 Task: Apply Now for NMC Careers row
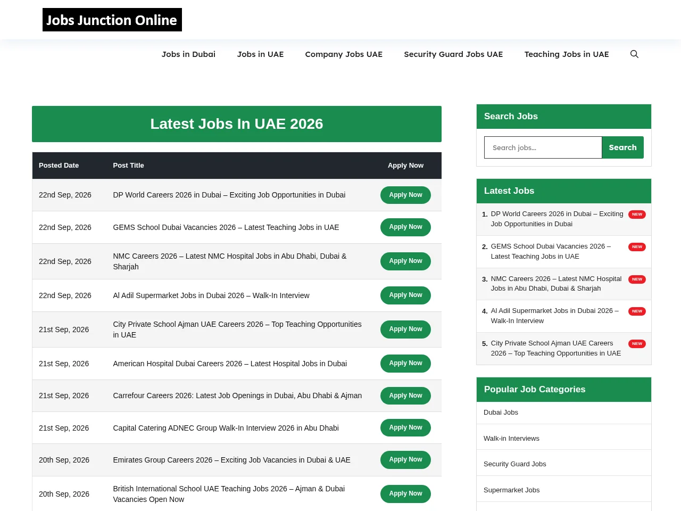405,261
